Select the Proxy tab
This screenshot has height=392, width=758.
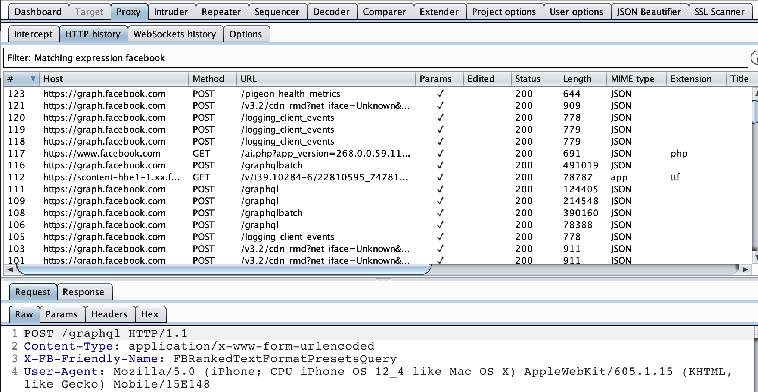click(x=128, y=12)
